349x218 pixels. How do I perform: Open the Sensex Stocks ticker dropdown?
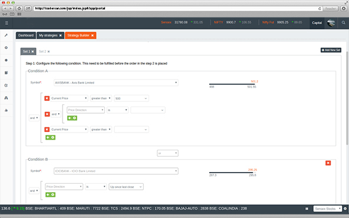327,209
